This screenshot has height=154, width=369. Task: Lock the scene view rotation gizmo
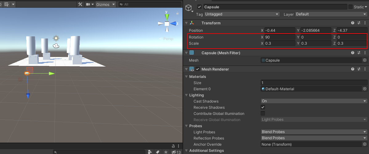coord(178,13)
